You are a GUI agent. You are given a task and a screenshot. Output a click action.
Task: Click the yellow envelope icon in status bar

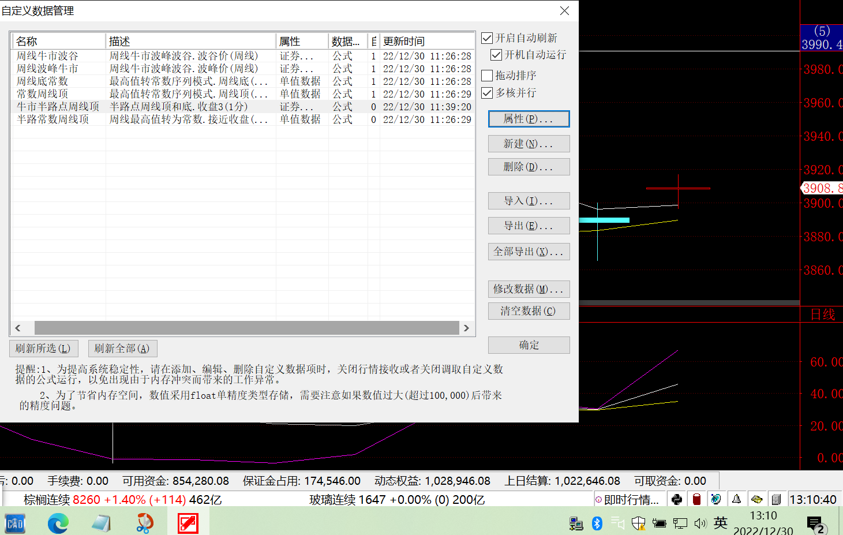(756, 499)
